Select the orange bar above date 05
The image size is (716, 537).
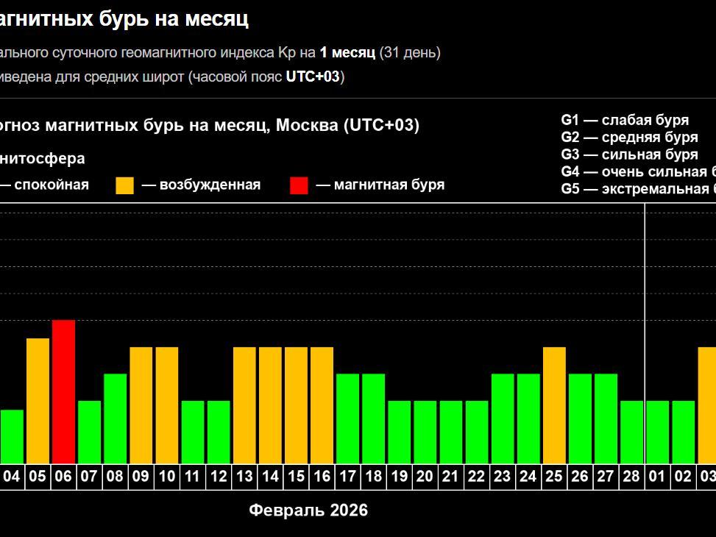(38, 401)
